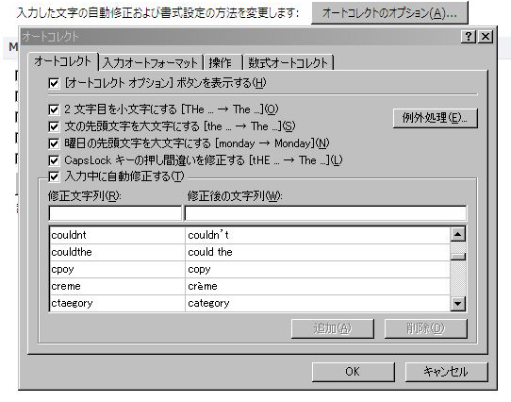Viewport: 511px width, 402px height.
Task: Click the replacement text crème
Action: tap(203, 287)
